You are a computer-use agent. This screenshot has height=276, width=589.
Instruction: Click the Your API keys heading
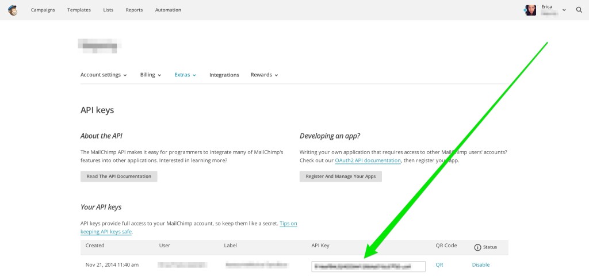[101, 207]
